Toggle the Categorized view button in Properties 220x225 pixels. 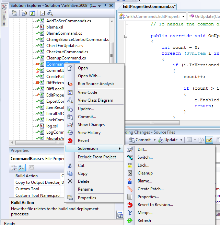tap(14, 168)
